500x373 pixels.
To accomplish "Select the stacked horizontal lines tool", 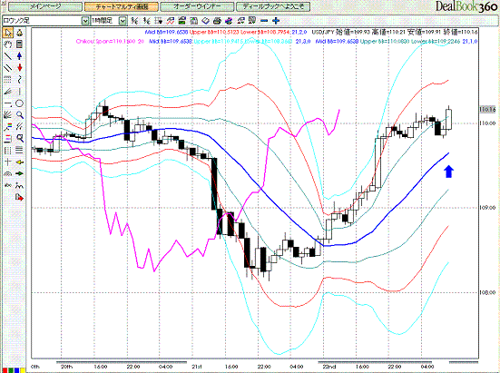I will (20, 151).
